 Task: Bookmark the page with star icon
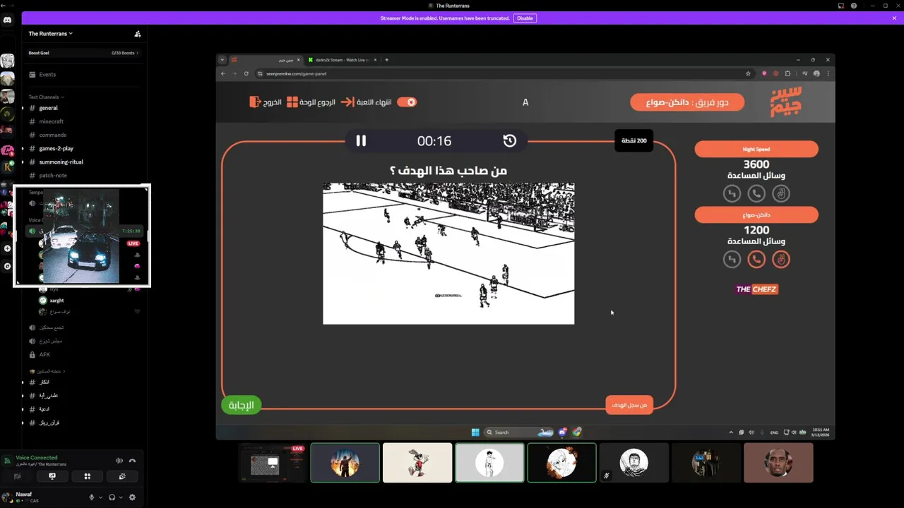748,73
